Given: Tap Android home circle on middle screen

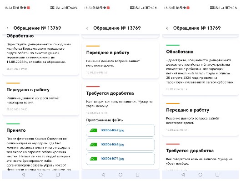Looking at the screenshot, I should [x=120, y=175].
